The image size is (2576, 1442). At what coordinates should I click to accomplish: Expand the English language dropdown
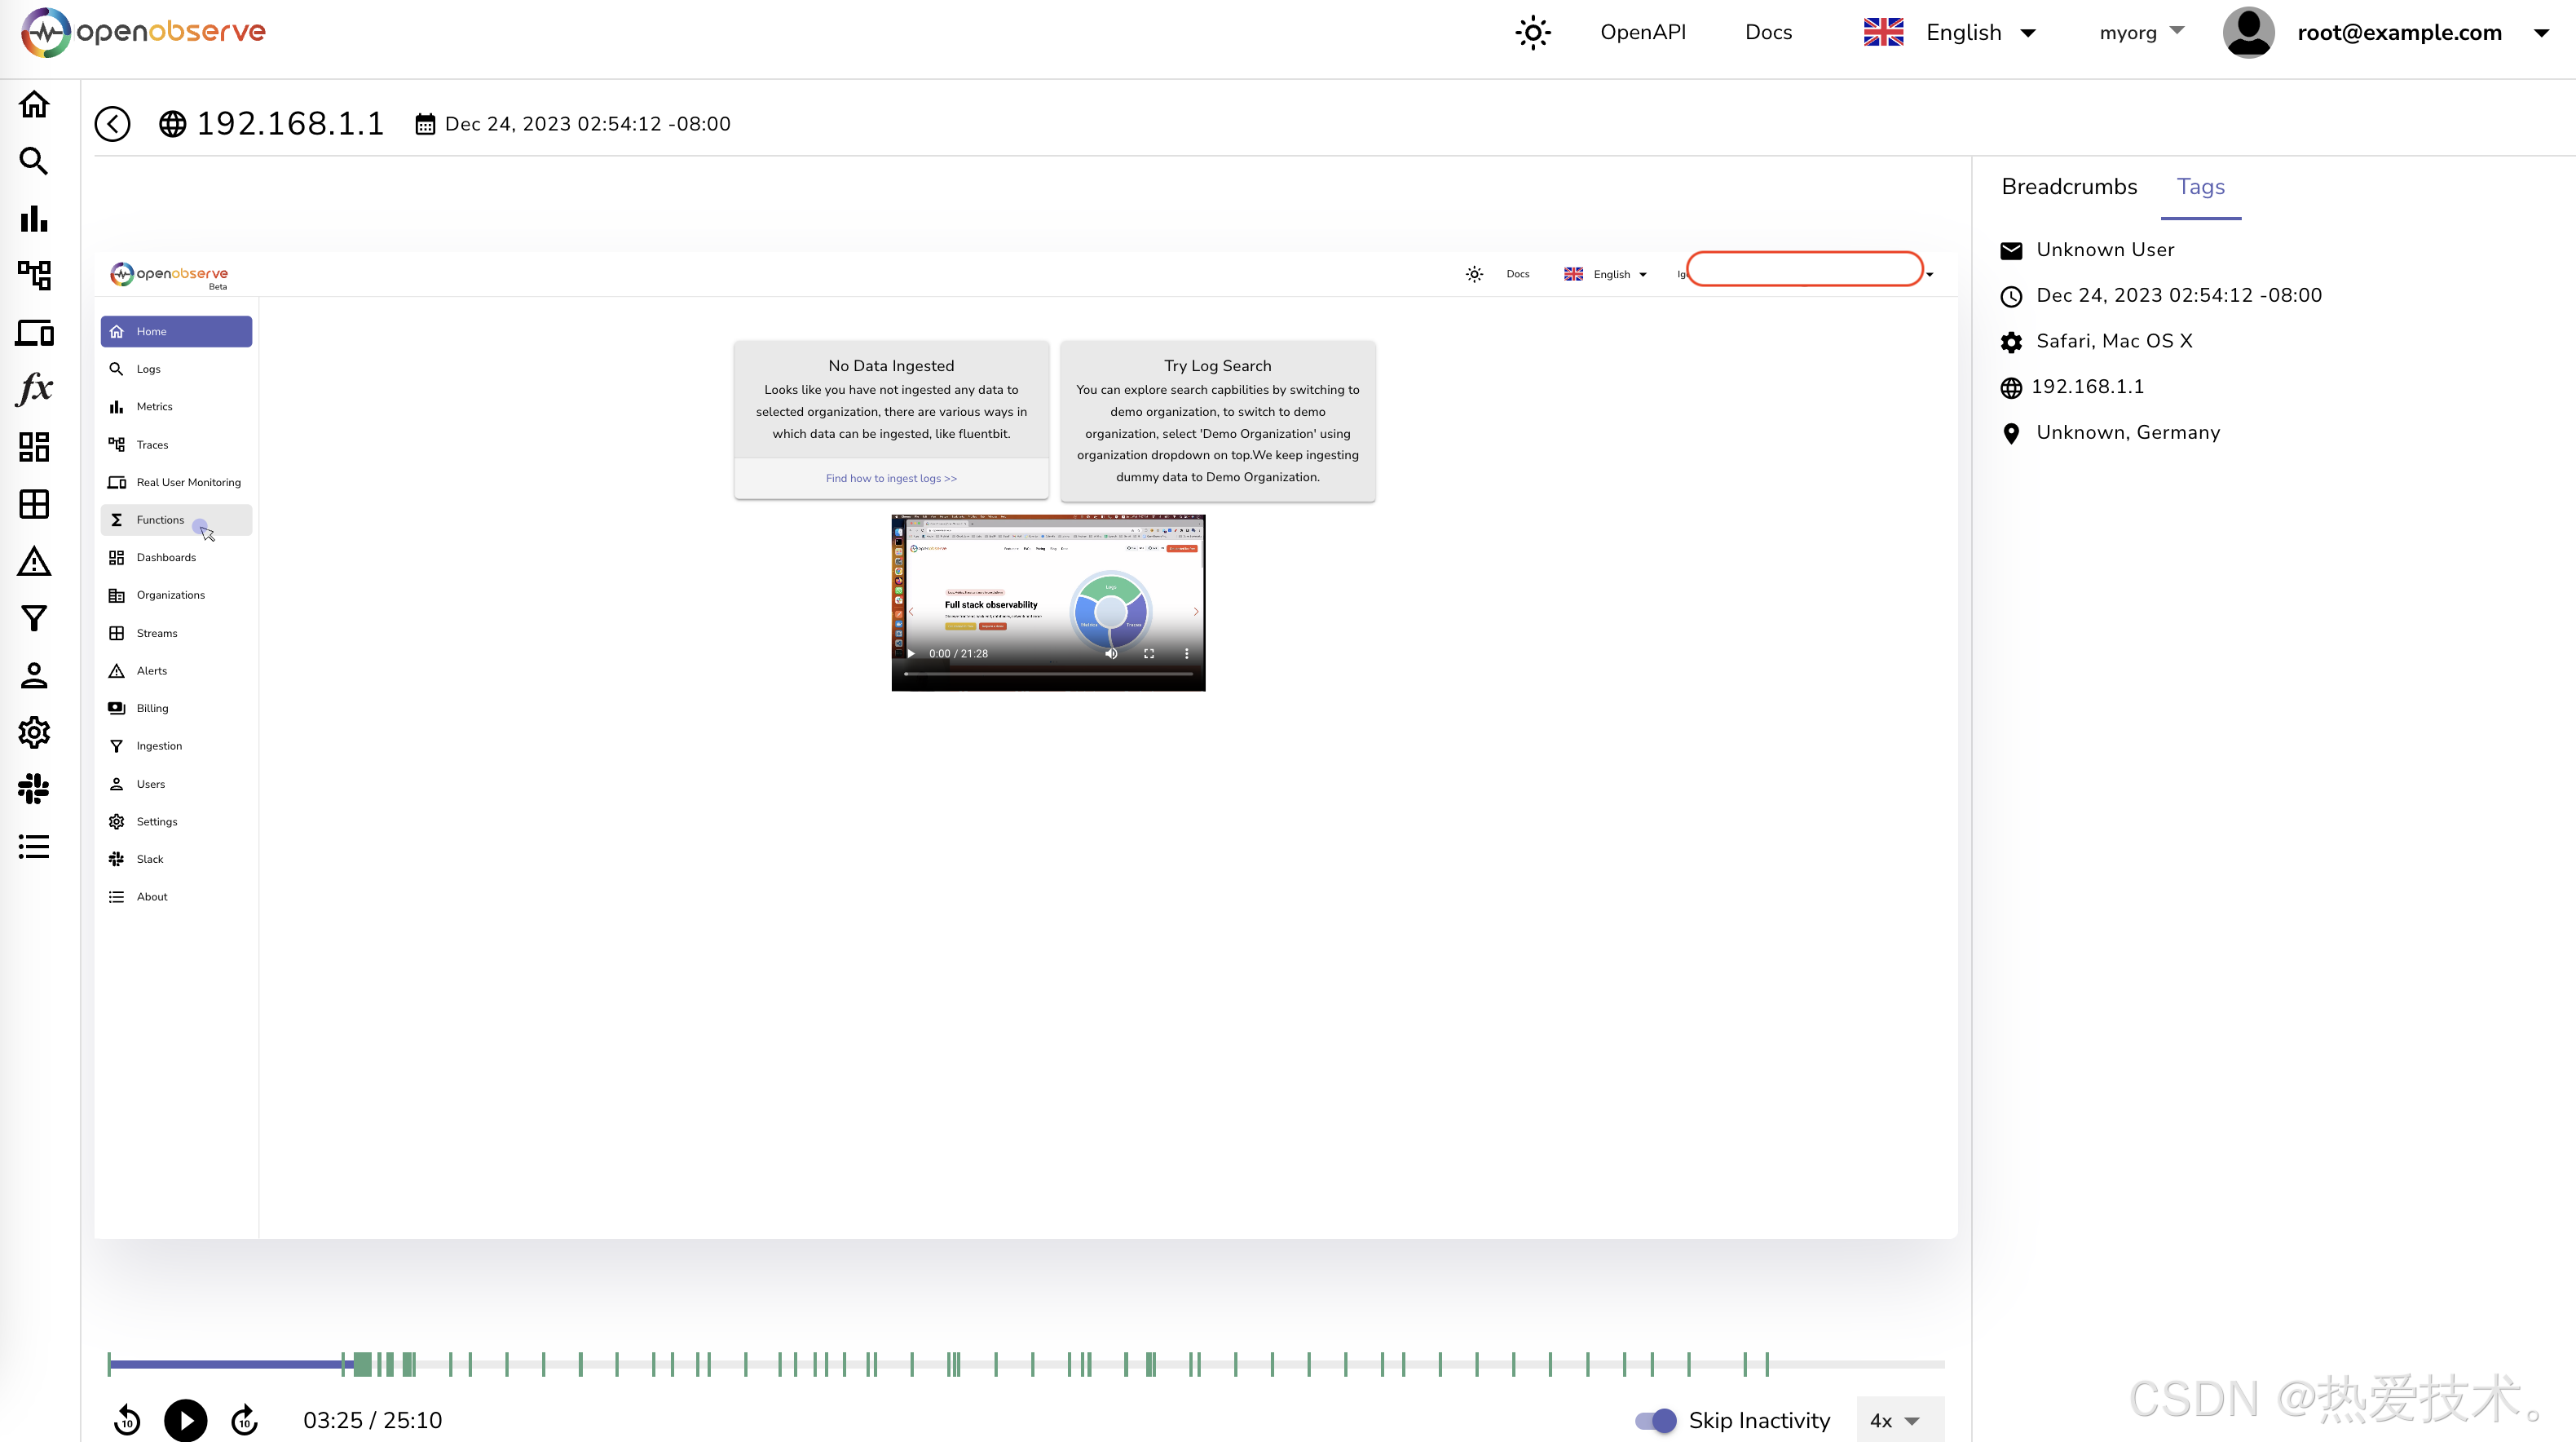tap(1950, 32)
